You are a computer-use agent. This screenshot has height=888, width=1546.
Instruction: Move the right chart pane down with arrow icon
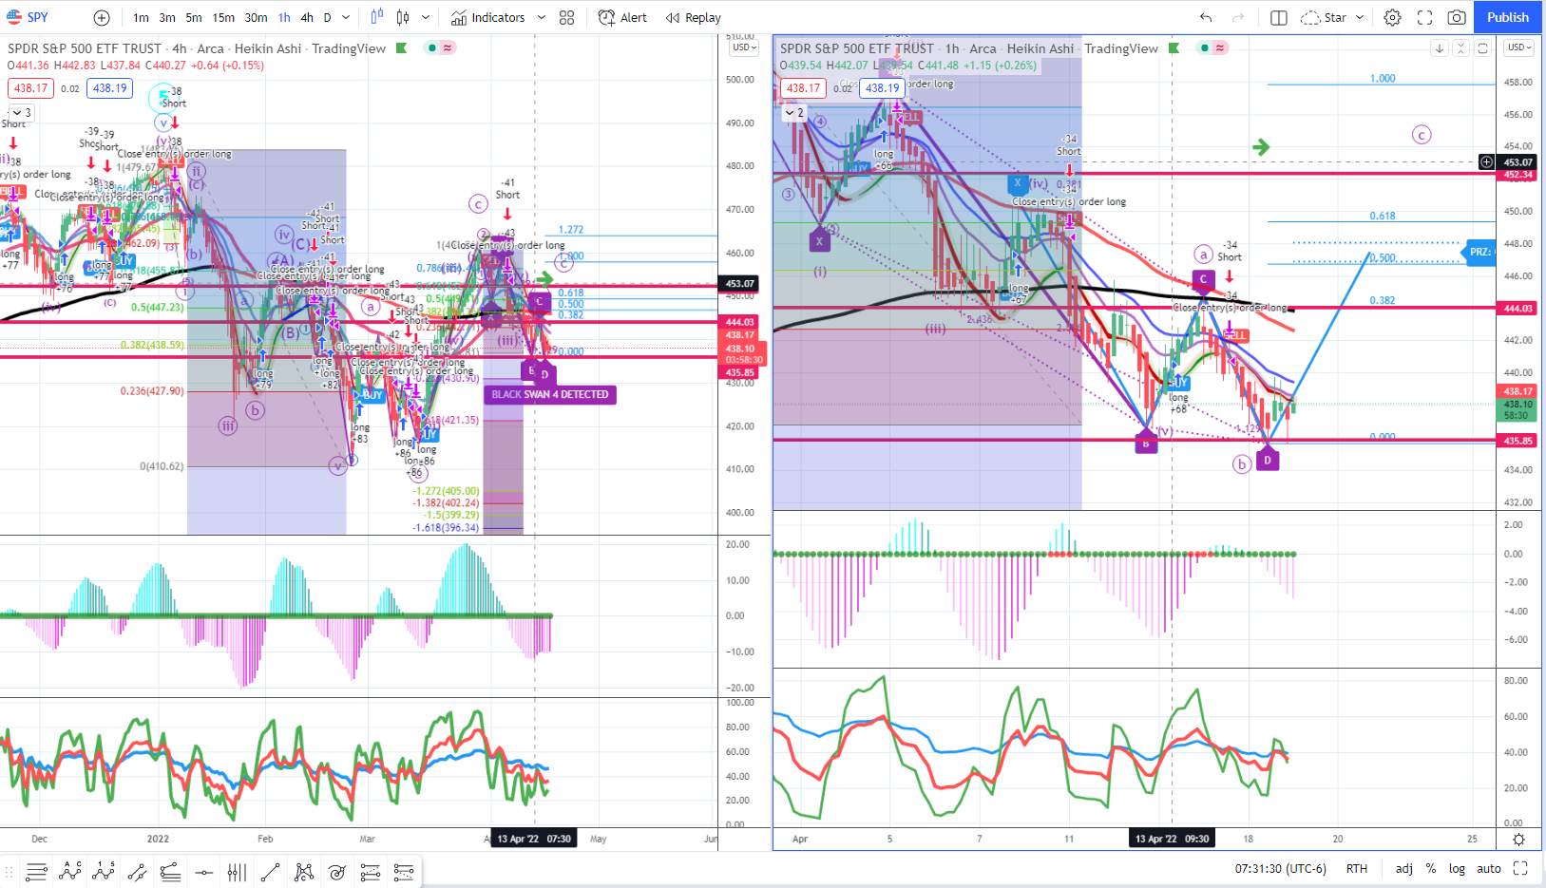pyautogui.click(x=1440, y=48)
